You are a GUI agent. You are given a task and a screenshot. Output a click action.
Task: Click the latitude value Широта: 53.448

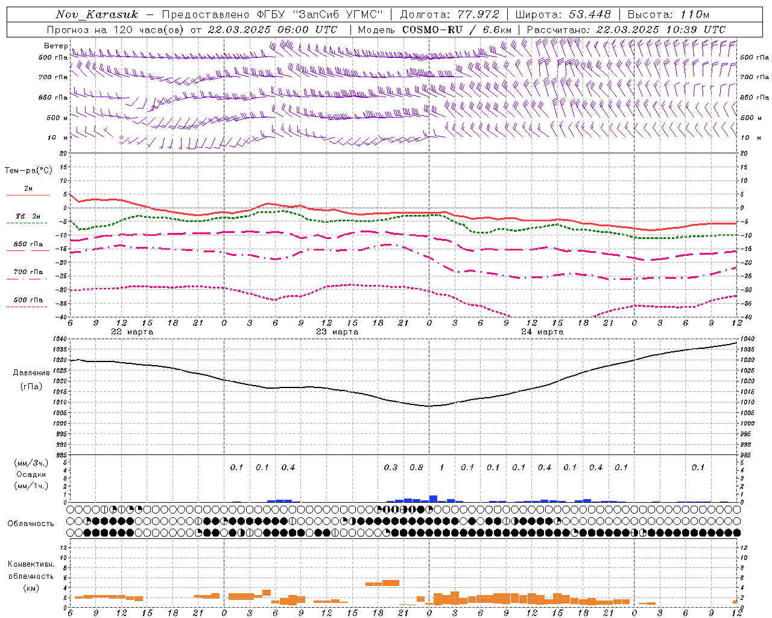tap(563, 14)
